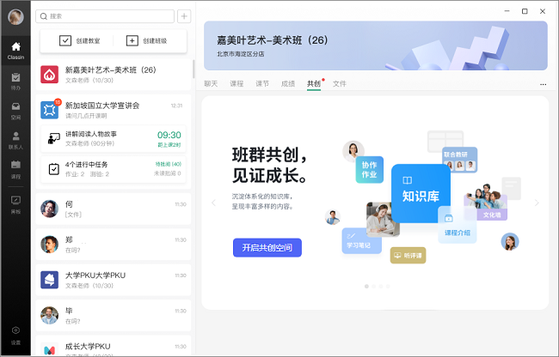Viewport: 559px width, 357px height.
Task: Open the three-dot more menu on tab bar
Action: pos(543,84)
